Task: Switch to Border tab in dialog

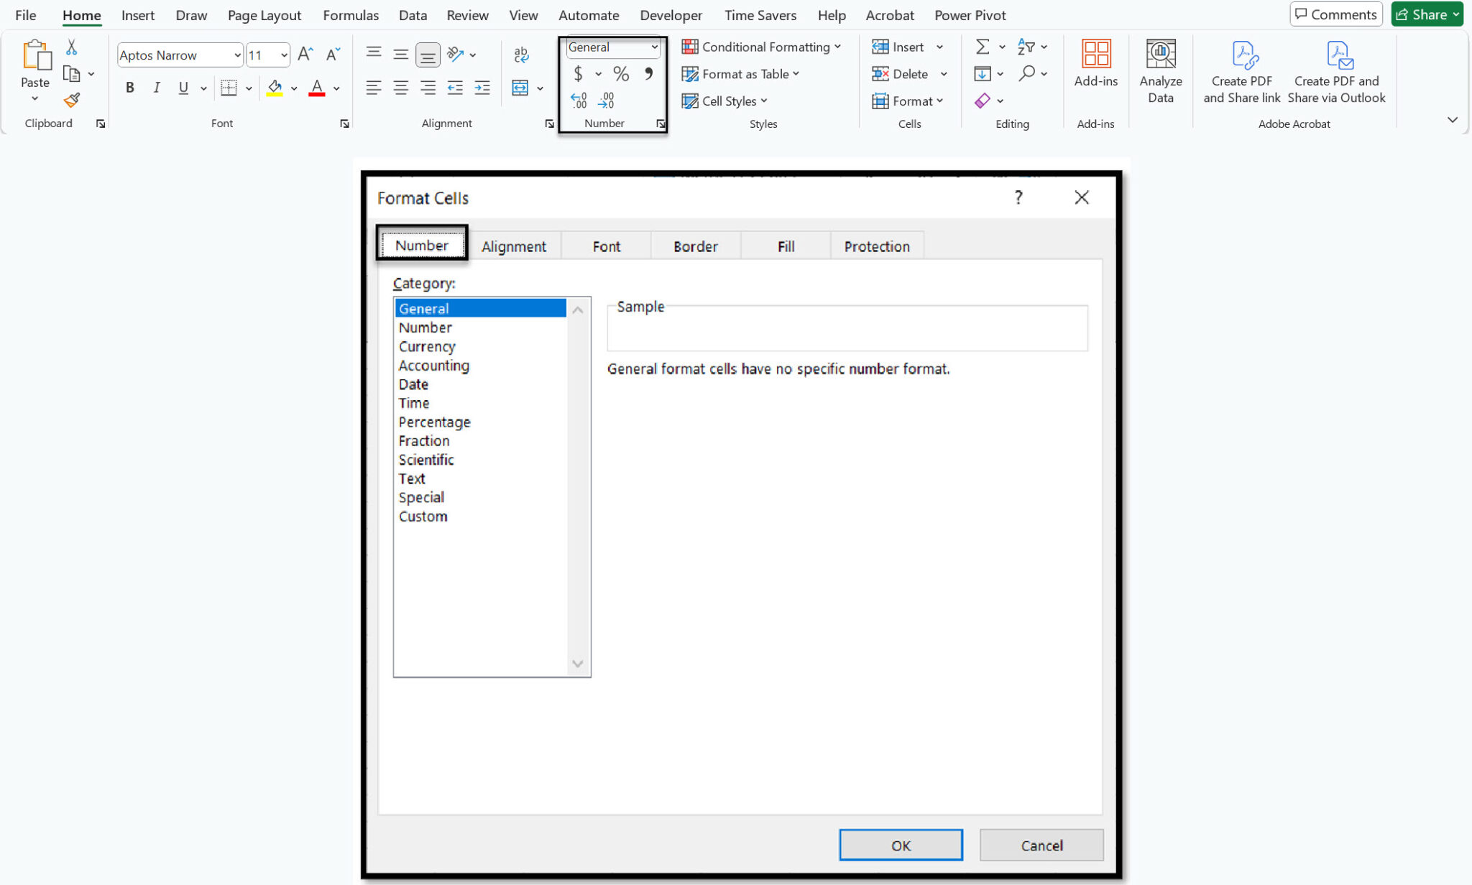Action: [x=696, y=246]
